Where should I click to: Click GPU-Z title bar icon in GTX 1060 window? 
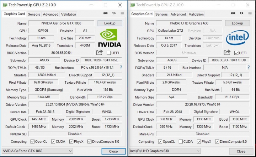(x=5, y=5)
